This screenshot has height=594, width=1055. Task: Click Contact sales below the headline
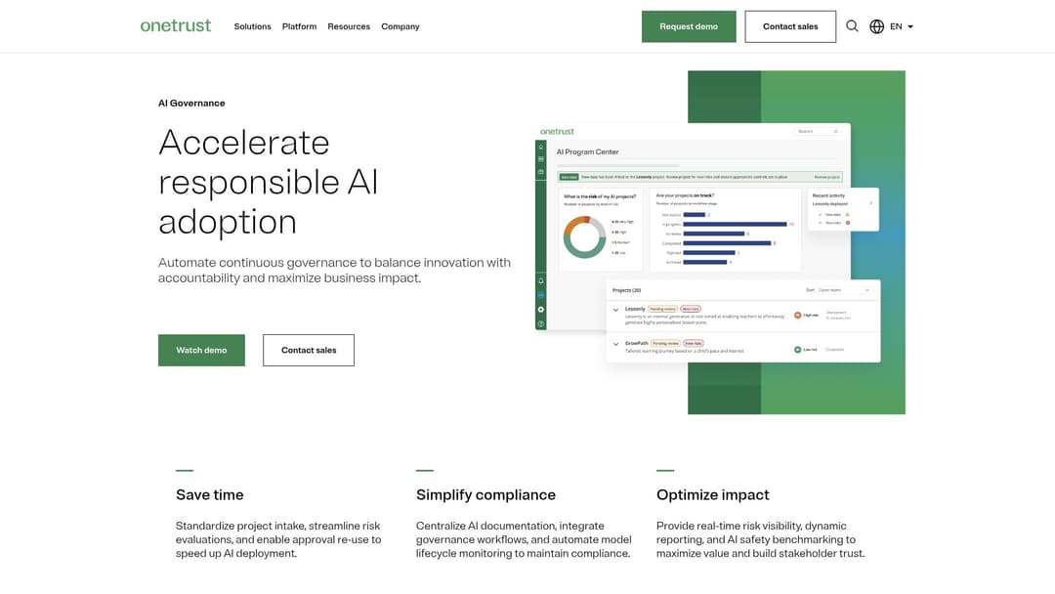pyautogui.click(x=308, y=350)
